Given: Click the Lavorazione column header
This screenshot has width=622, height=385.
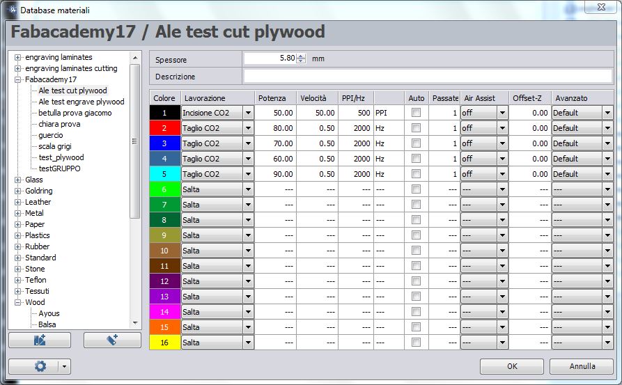Looking at the screenshot, I should click(217, 98).
